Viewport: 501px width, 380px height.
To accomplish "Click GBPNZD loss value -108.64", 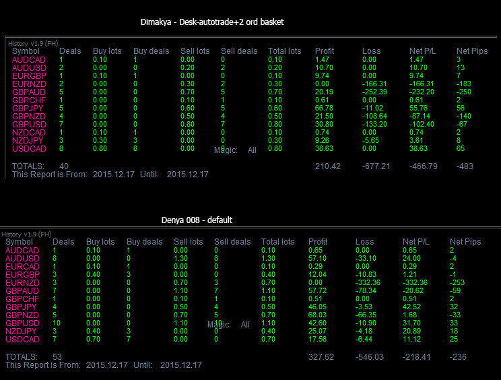I will [374, 117].
